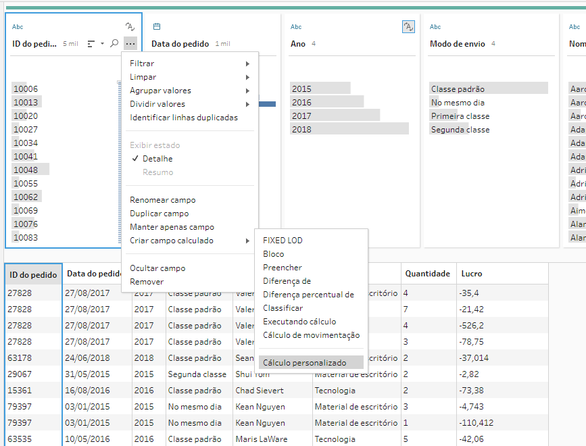The height and width of the screenshot is (446, 586).
Task: Select Cálculo personalizado from the submenu
Action: coord(304,363)
